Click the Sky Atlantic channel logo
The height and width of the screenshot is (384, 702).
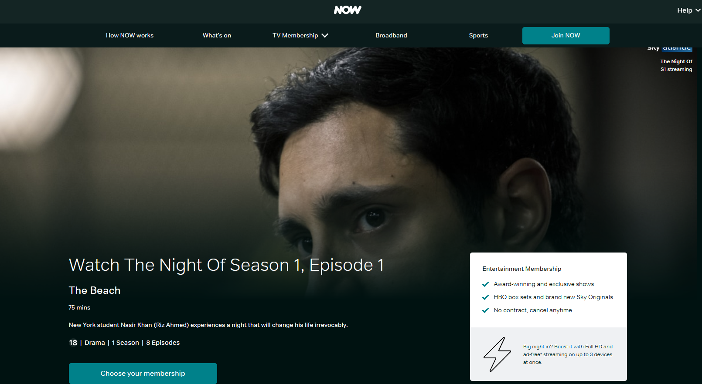pyautogui.click(x=670, y=48)
